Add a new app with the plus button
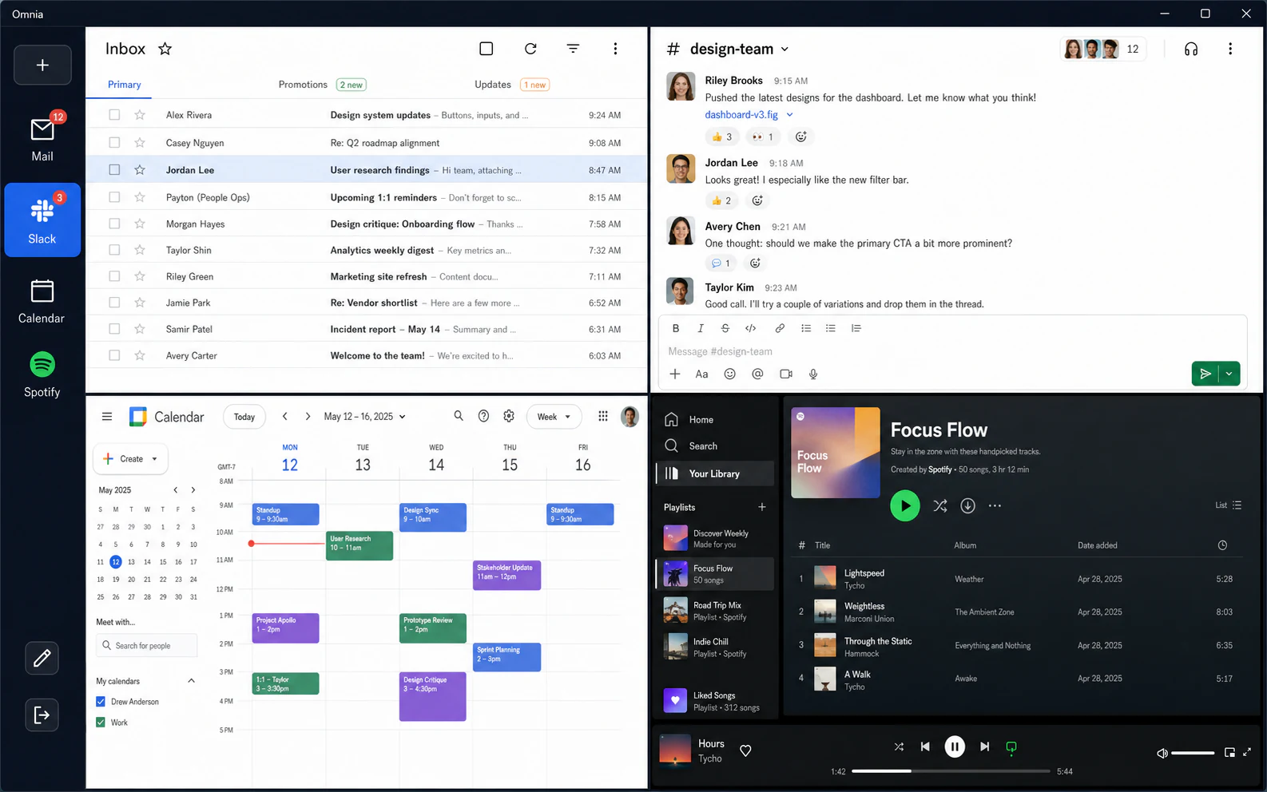 coord(42,65)
